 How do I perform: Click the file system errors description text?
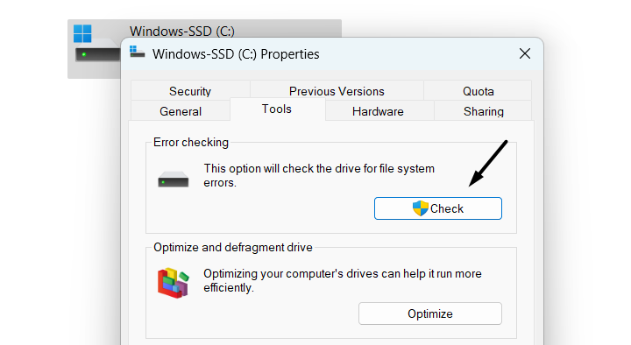(319, 175)
